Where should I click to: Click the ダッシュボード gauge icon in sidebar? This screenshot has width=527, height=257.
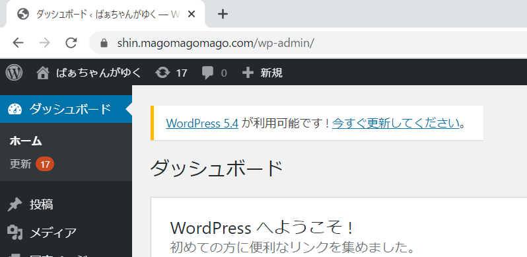pyautogui.click(x=15, y=109)
